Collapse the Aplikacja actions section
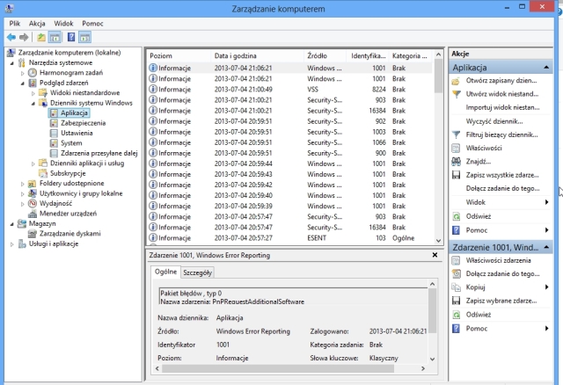This screenshot has width=563, height=385. pyautogui.click(x=548, y=67)
